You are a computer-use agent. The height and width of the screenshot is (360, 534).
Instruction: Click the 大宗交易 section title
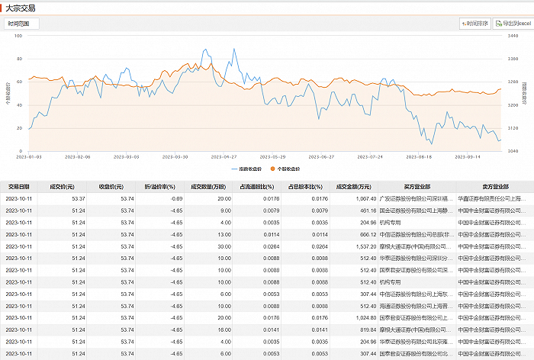[x=21, y=7]
